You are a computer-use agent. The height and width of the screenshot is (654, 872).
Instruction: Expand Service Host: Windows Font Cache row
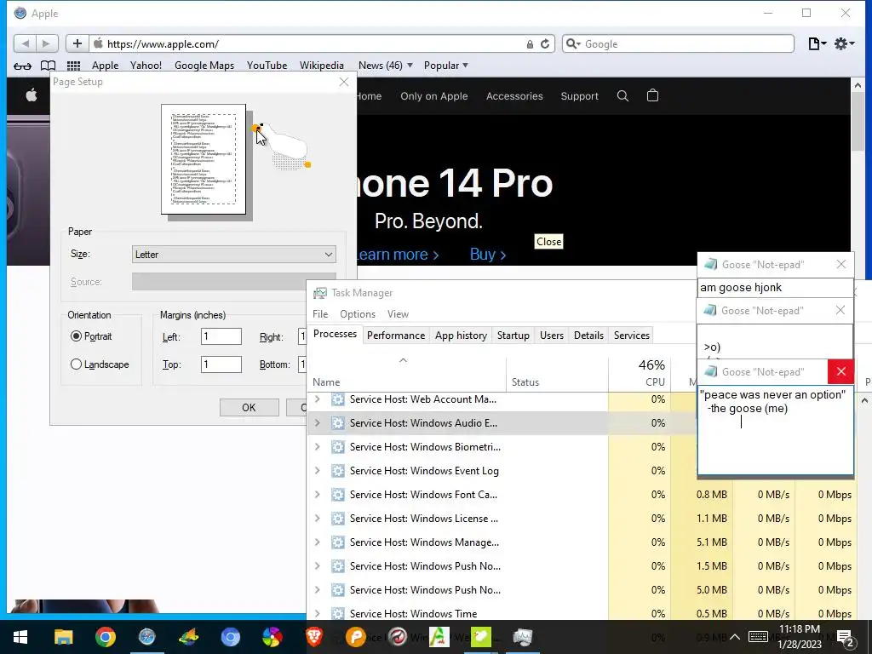coord(318,495)
